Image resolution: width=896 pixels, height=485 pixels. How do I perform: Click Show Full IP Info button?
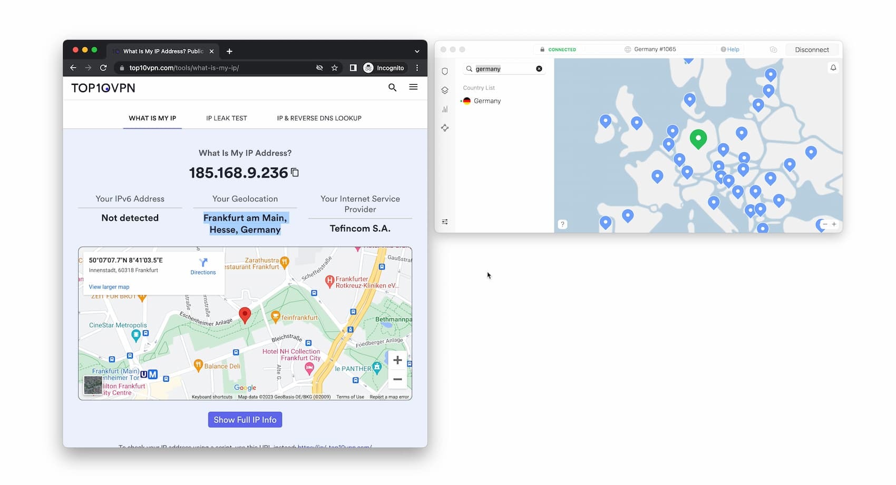click(x=245, y=420)
